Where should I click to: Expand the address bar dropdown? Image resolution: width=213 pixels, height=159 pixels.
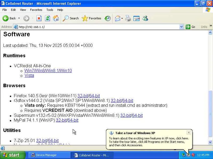pos(181,27)
